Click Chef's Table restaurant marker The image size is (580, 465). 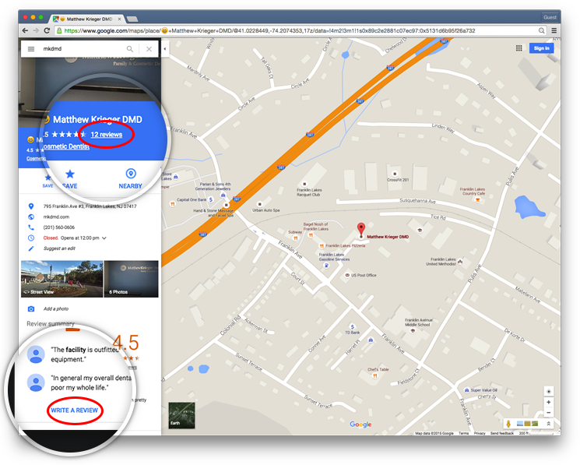click(375, 376)
